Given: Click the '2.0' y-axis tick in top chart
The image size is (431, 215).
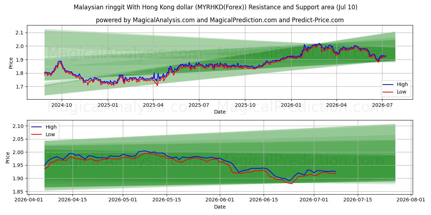Looking at the screenshot, I should (x=20, y=46).
